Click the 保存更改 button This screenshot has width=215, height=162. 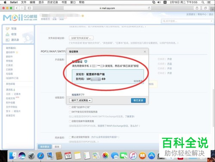[x=45, y=146]
